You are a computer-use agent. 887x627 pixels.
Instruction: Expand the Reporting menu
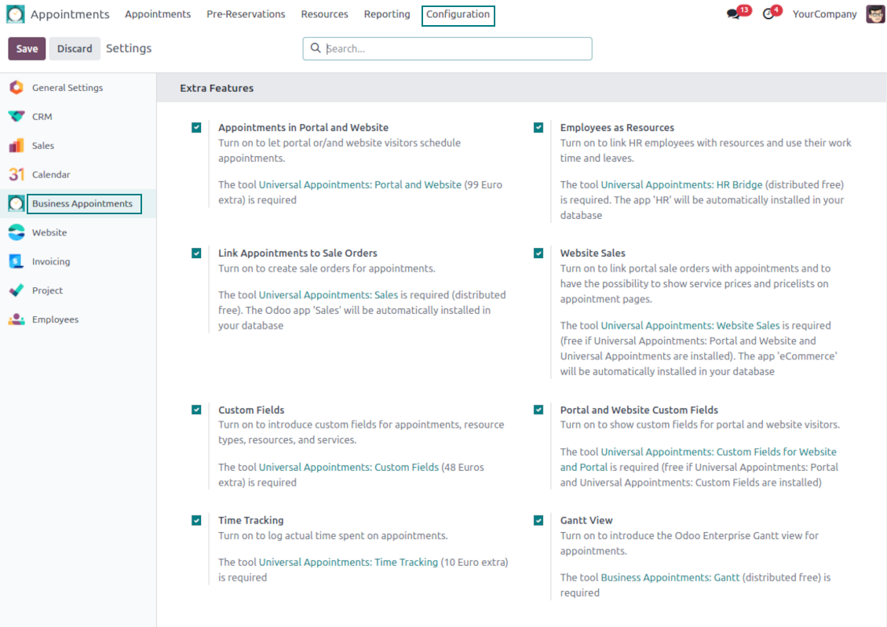pos(386,15)
